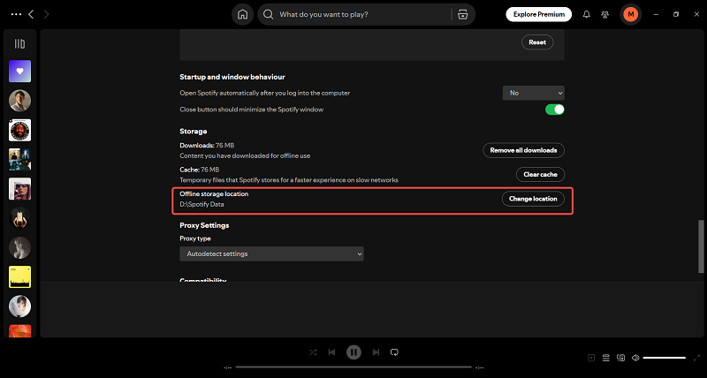Open the notifications bell

587,15
